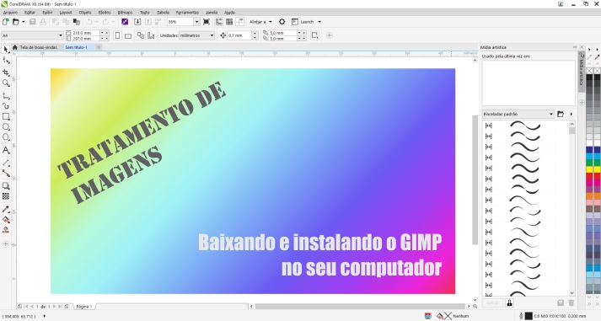Open the Options gear icon
The height and width of the screenshot is (321, 601).
point(282,22)
